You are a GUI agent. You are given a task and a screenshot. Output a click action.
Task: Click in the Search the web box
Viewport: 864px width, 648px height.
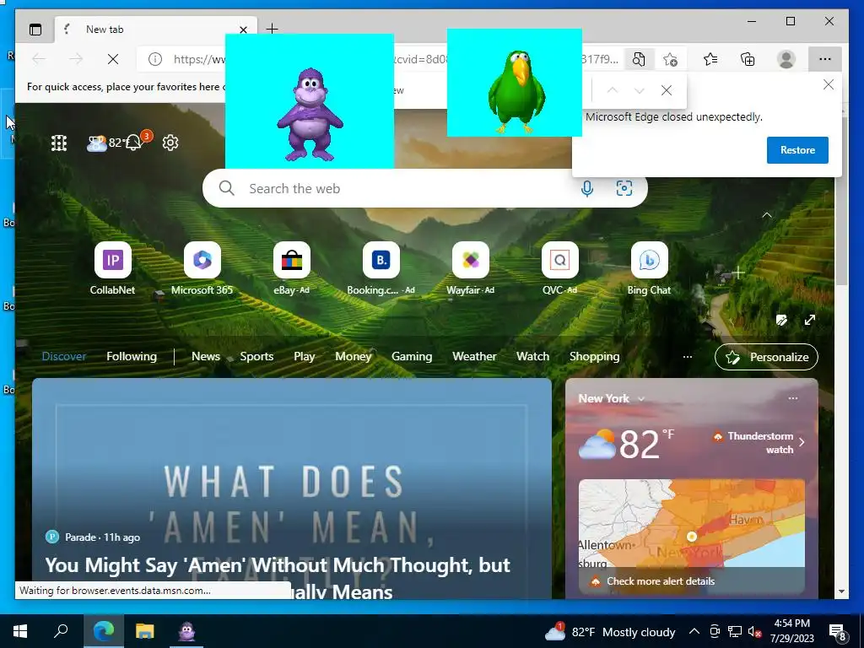click(425, 188)
